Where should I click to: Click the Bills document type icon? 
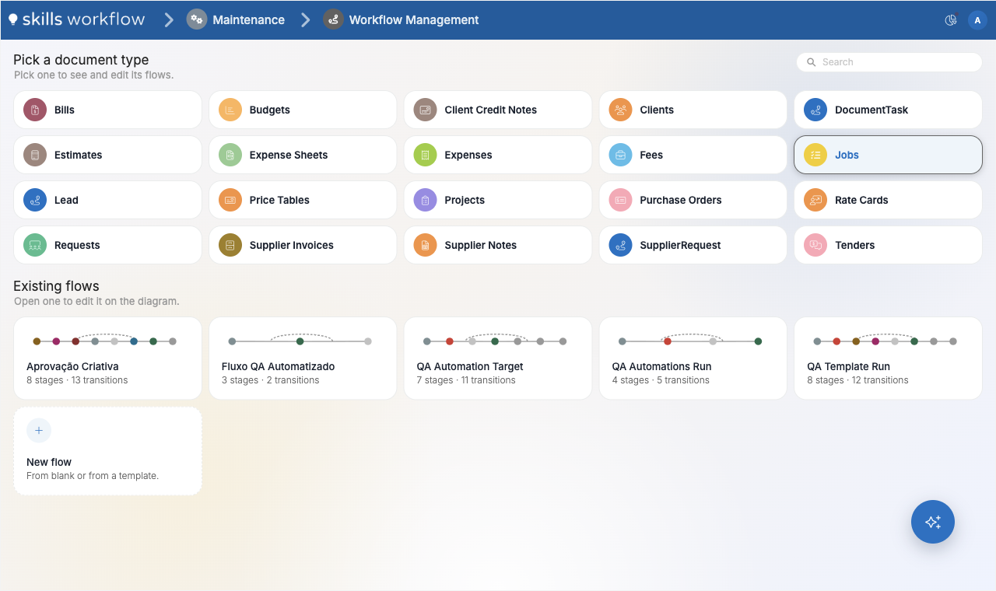34,110
